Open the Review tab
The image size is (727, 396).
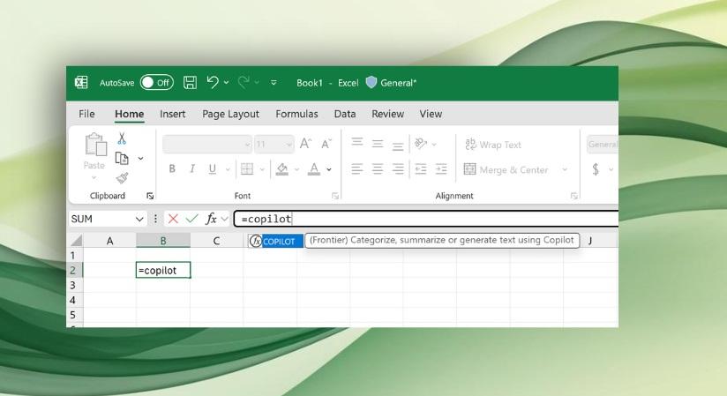tap(387, 114)
